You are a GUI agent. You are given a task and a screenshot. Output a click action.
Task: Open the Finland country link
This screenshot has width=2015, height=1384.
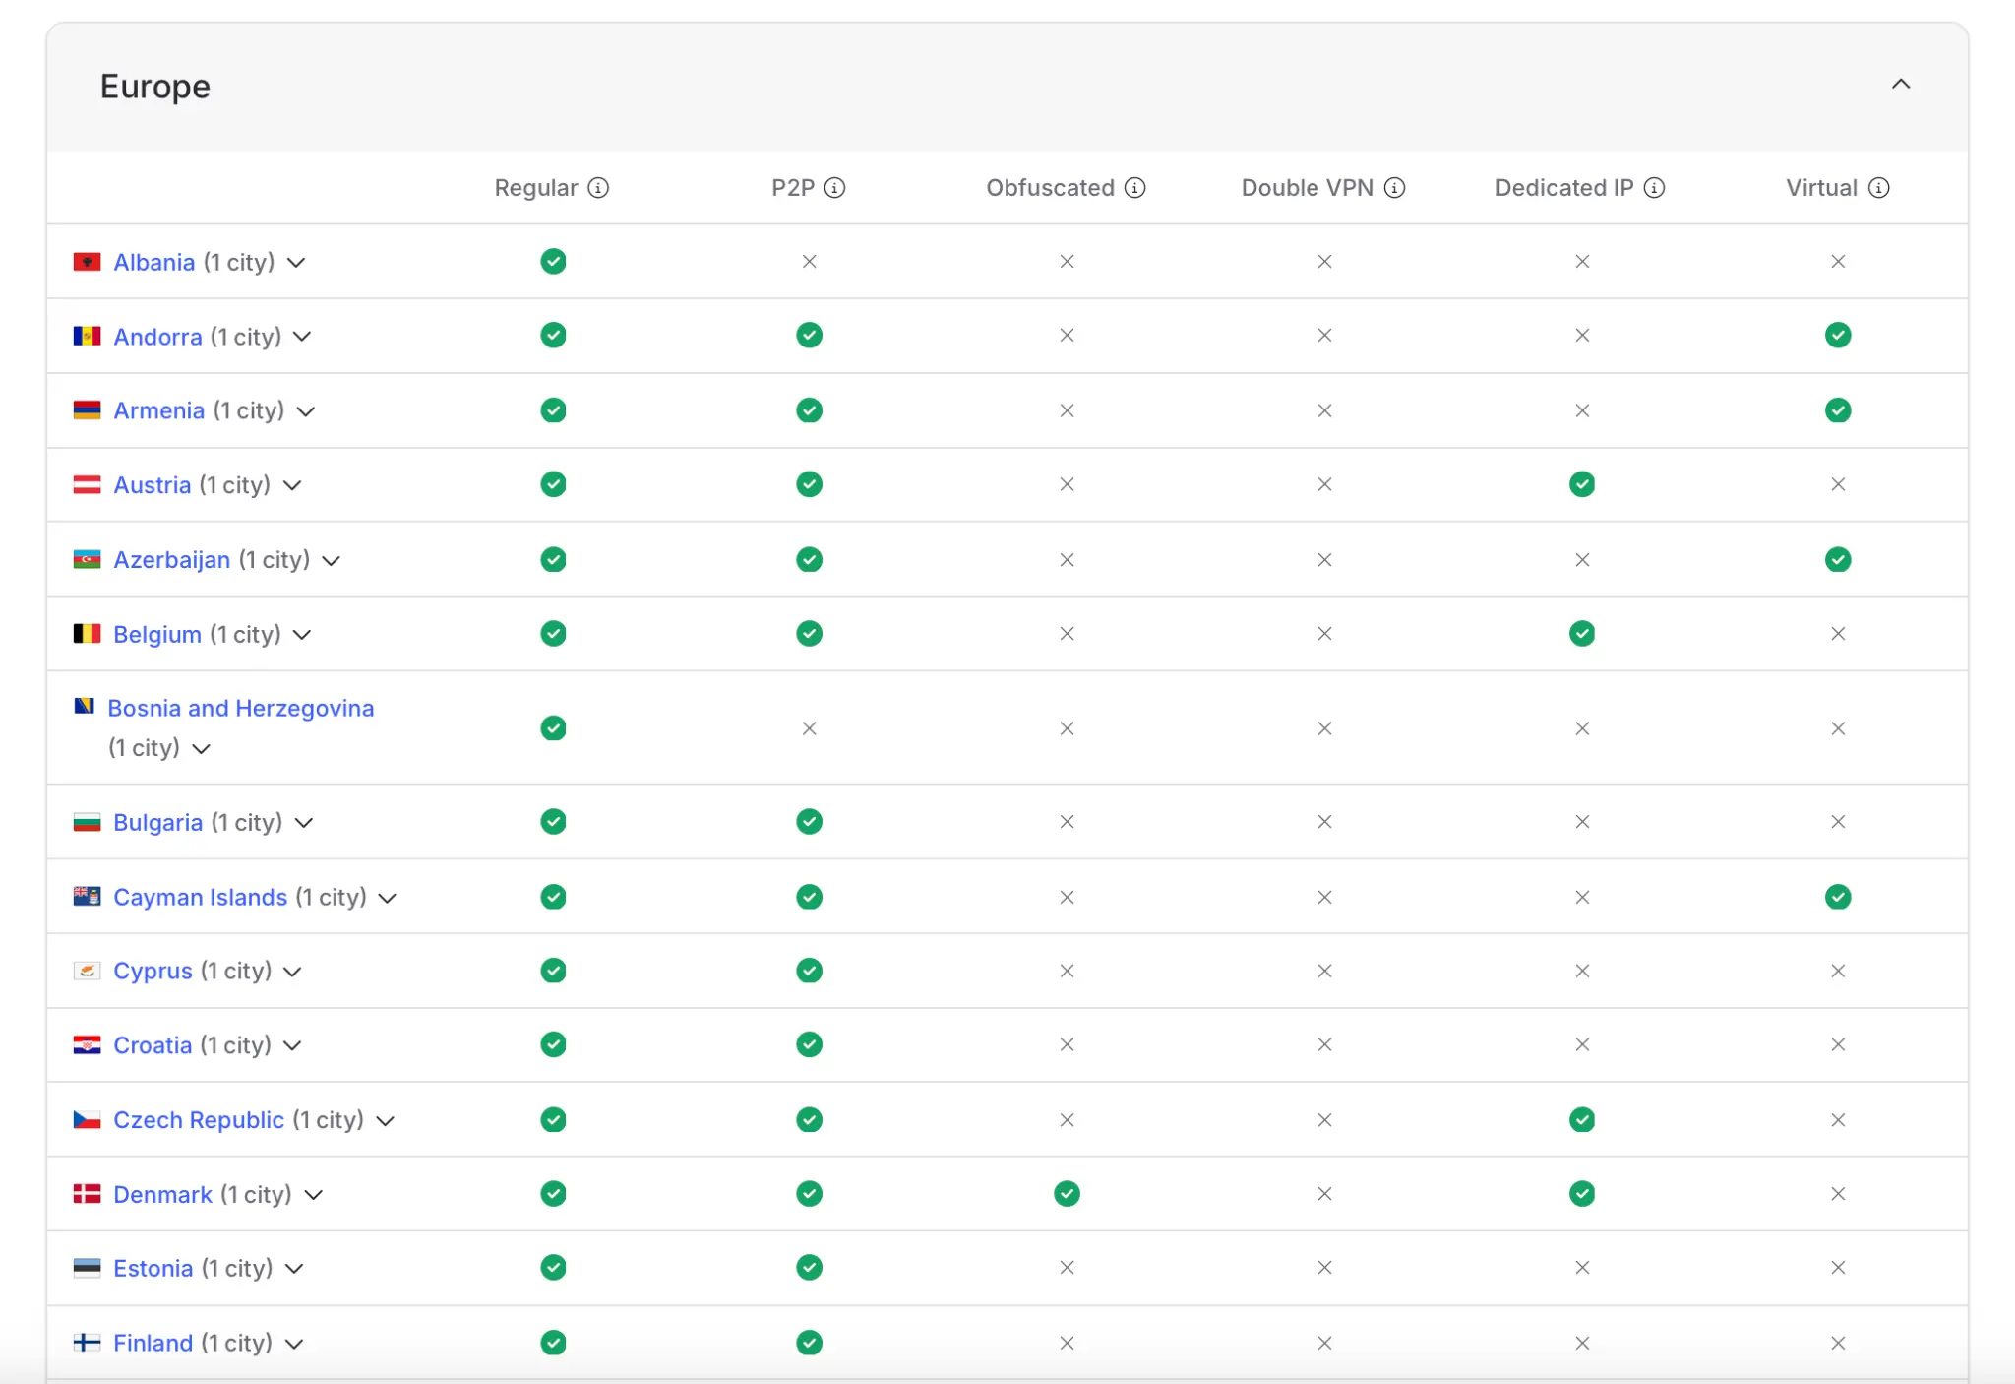tap(153, 1343)
